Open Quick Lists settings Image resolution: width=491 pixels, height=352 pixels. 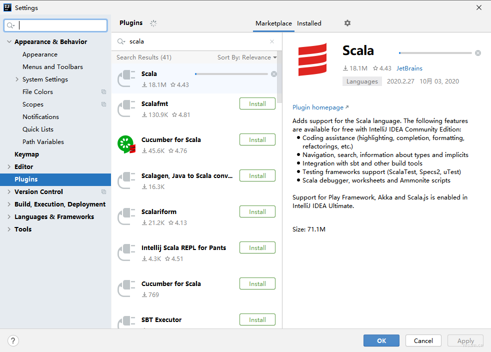tap(38, 129)
